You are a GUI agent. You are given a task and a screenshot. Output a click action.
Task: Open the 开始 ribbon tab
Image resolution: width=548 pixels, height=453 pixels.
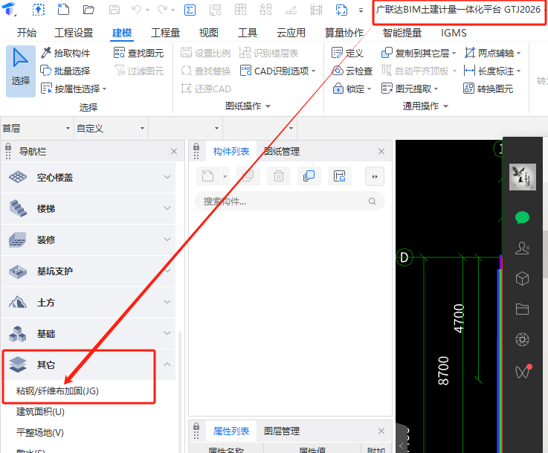(27, 33)
